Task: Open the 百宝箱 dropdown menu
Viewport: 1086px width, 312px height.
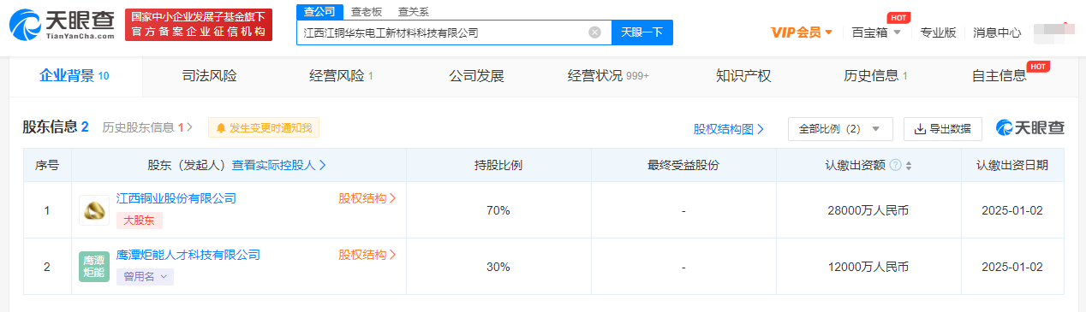Action: [876, 32]
